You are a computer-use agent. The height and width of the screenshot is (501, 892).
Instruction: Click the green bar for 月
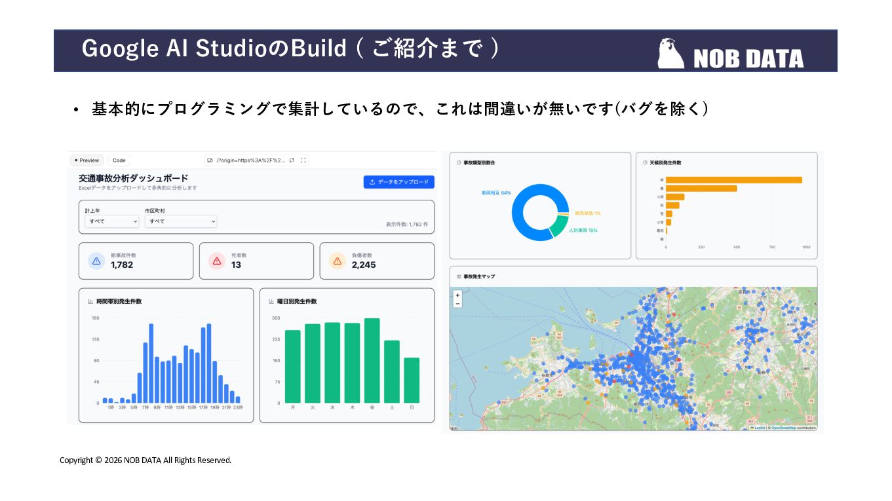[292, 367]
